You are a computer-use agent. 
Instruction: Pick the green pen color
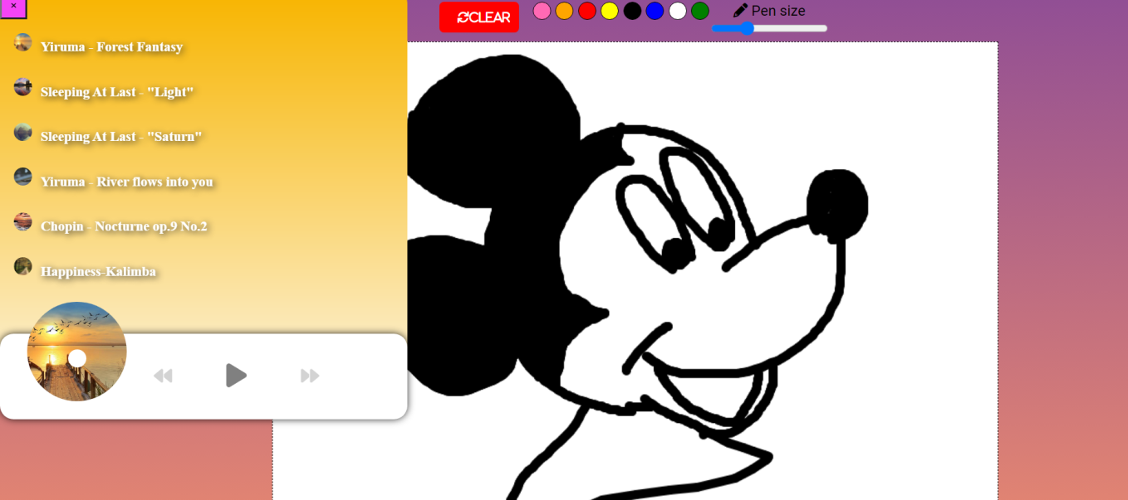click(x=700, y=11)
